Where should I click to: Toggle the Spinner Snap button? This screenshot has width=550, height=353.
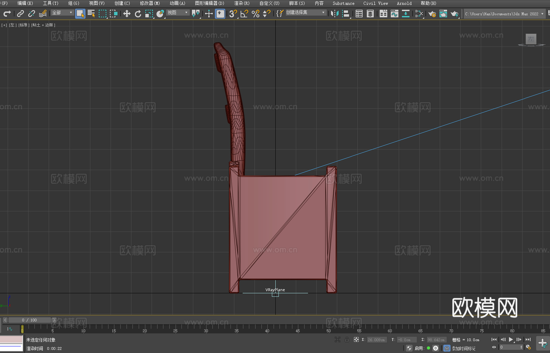pyautogui.click(x=267, y=14)
